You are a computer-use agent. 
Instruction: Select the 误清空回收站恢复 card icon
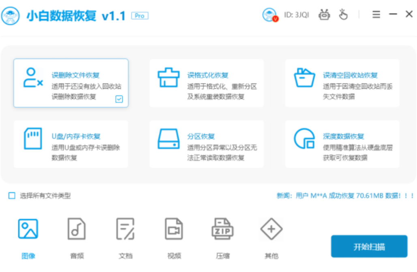[x=304, y=78]
